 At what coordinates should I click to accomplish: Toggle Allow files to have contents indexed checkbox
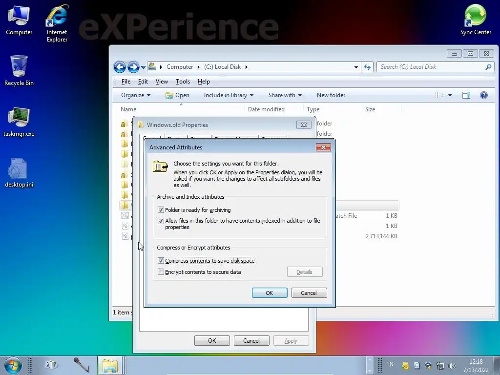pyautogui.click(x=161, y=221)
